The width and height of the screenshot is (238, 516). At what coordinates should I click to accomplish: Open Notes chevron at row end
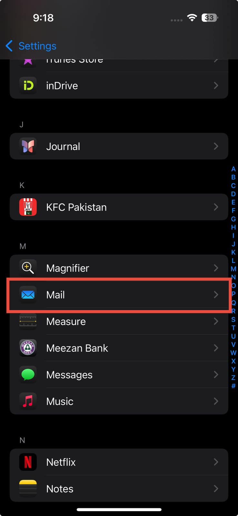[216, 489]
